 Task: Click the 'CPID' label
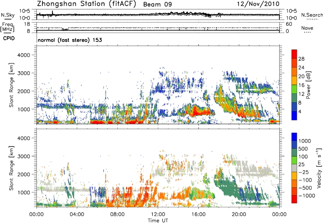(x=9, y=38)
